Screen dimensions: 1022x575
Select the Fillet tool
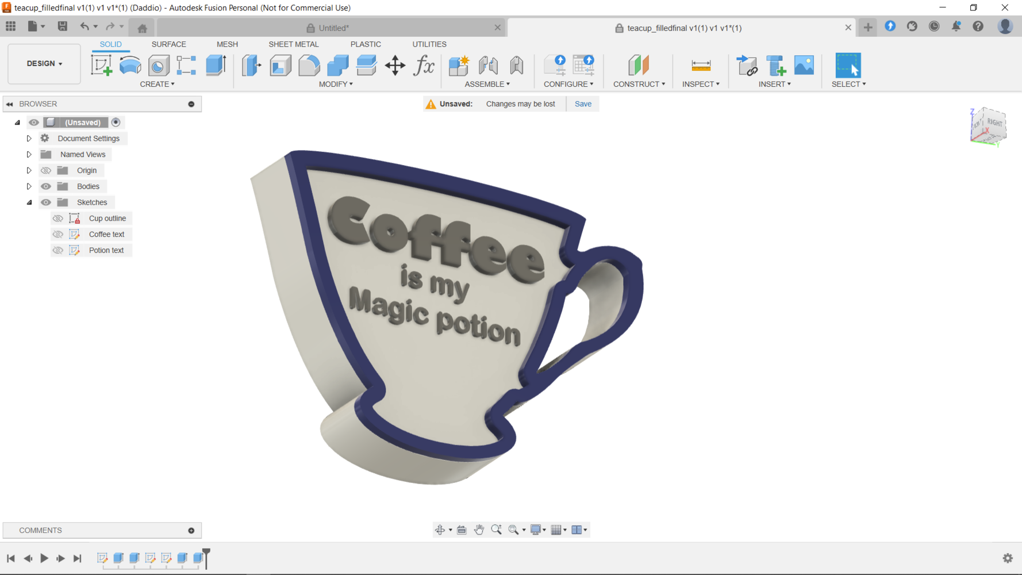[x=309, y=66]
